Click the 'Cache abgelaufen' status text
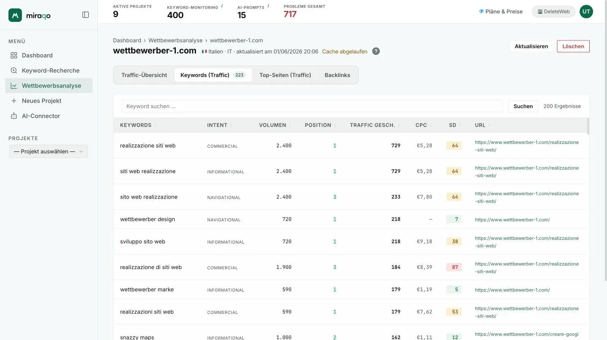Screen dimensions: 607x340 pyautogui.click(x=345, y=51)
